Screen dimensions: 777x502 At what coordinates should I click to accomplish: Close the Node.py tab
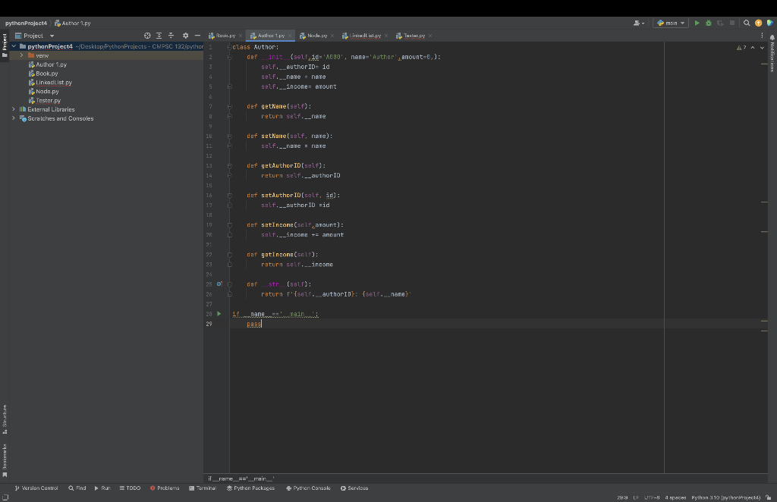coord(332,36)
